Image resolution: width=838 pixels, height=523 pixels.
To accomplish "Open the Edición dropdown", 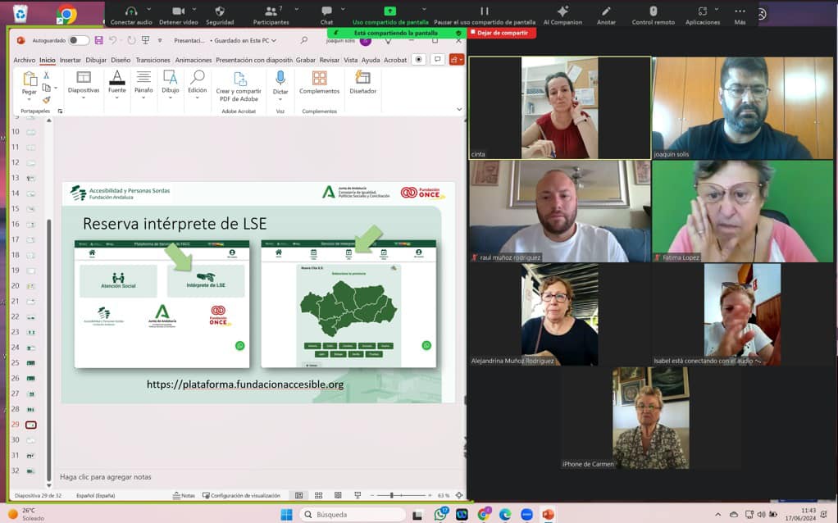I will pos(198,84).
